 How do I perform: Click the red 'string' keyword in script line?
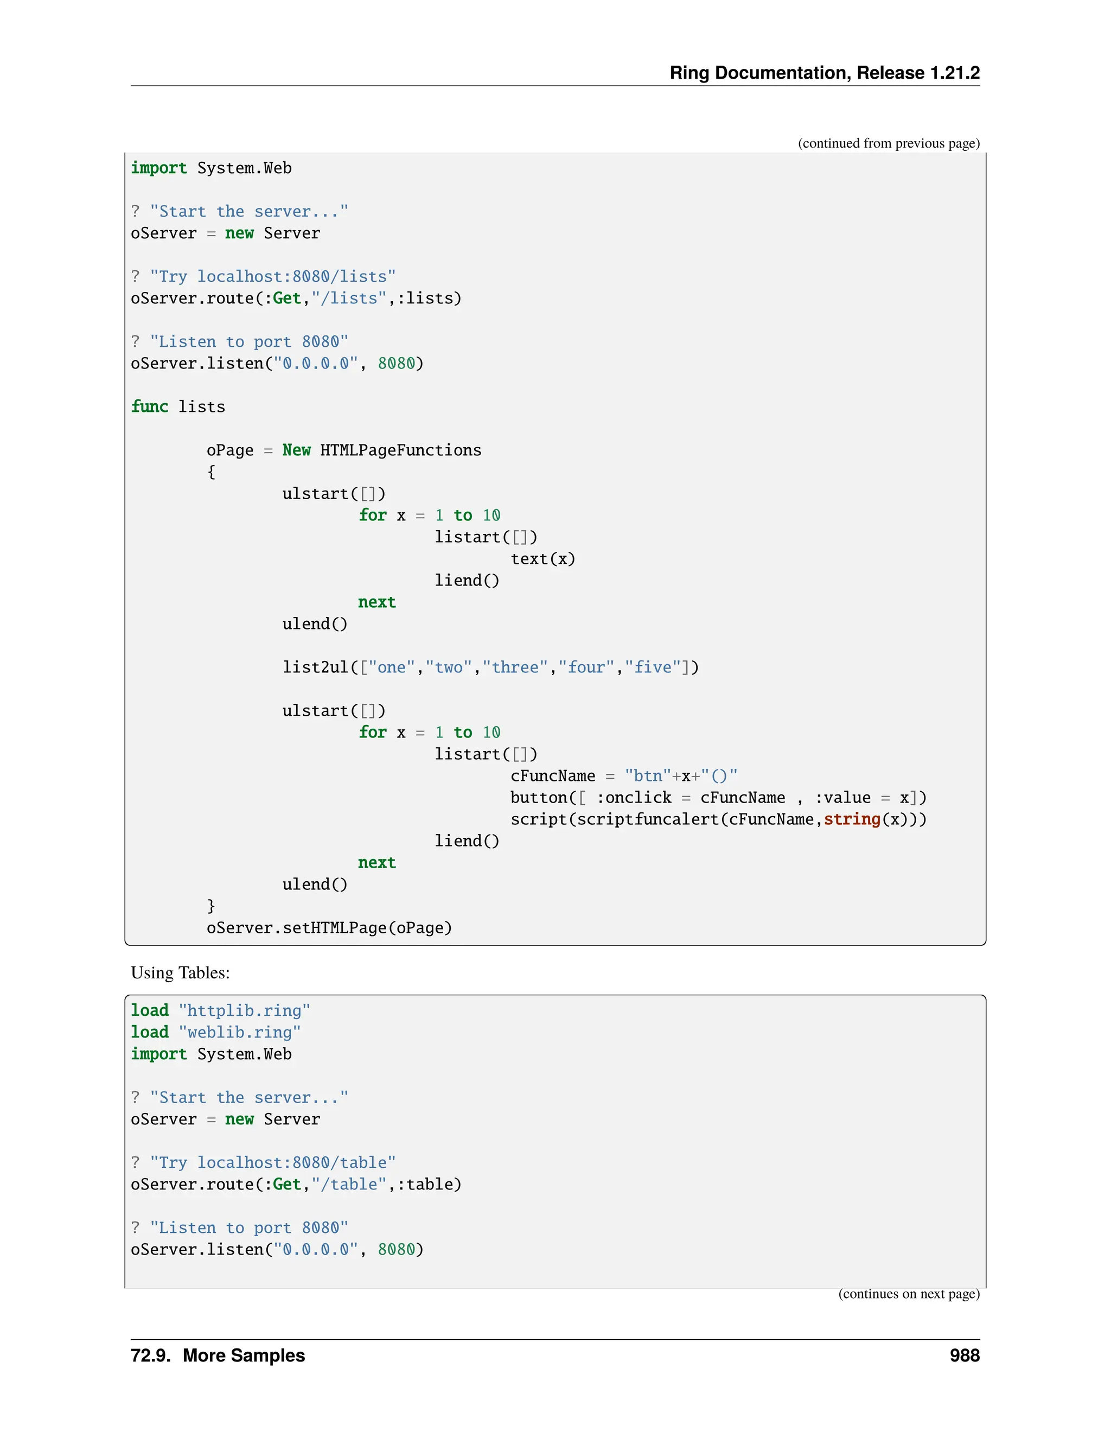coord(852,820)
